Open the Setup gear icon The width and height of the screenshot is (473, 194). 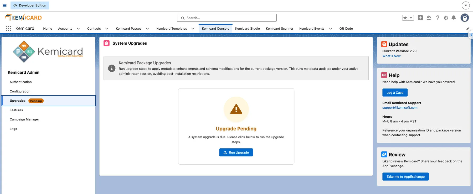446,18
